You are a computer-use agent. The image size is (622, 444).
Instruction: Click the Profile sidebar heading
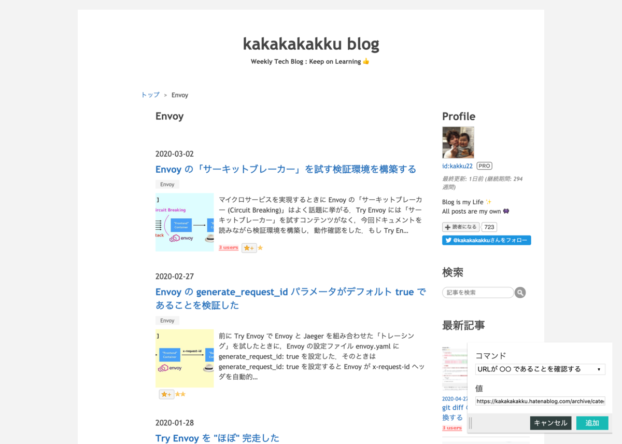coord(459,116)
